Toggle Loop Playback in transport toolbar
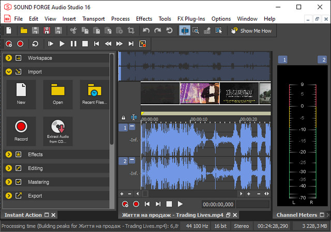The width and height of the screenshot is (331, 232). click(35, 44)
